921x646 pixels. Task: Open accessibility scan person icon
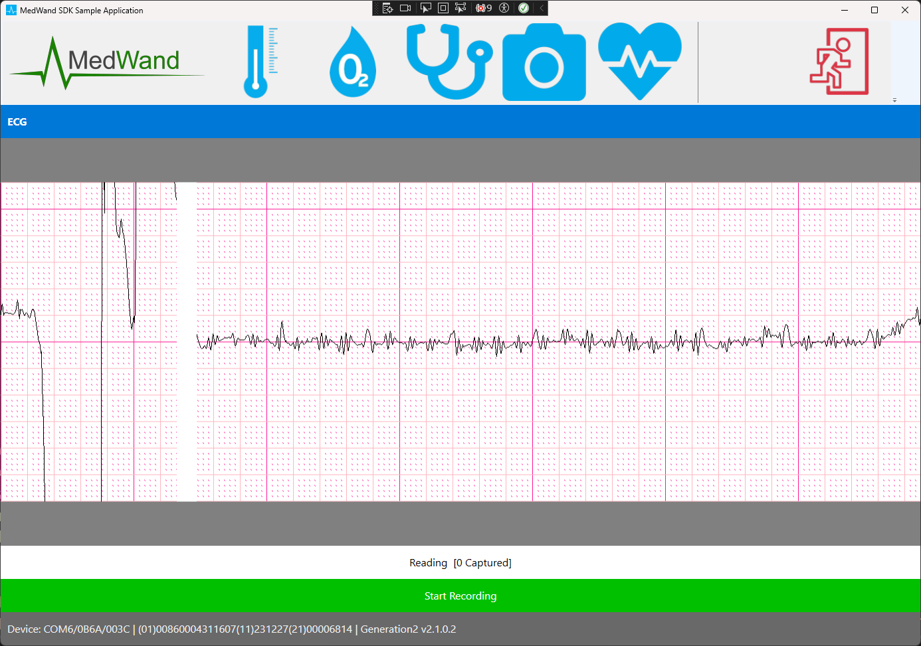pyautogui.click(x=504, y=8)
